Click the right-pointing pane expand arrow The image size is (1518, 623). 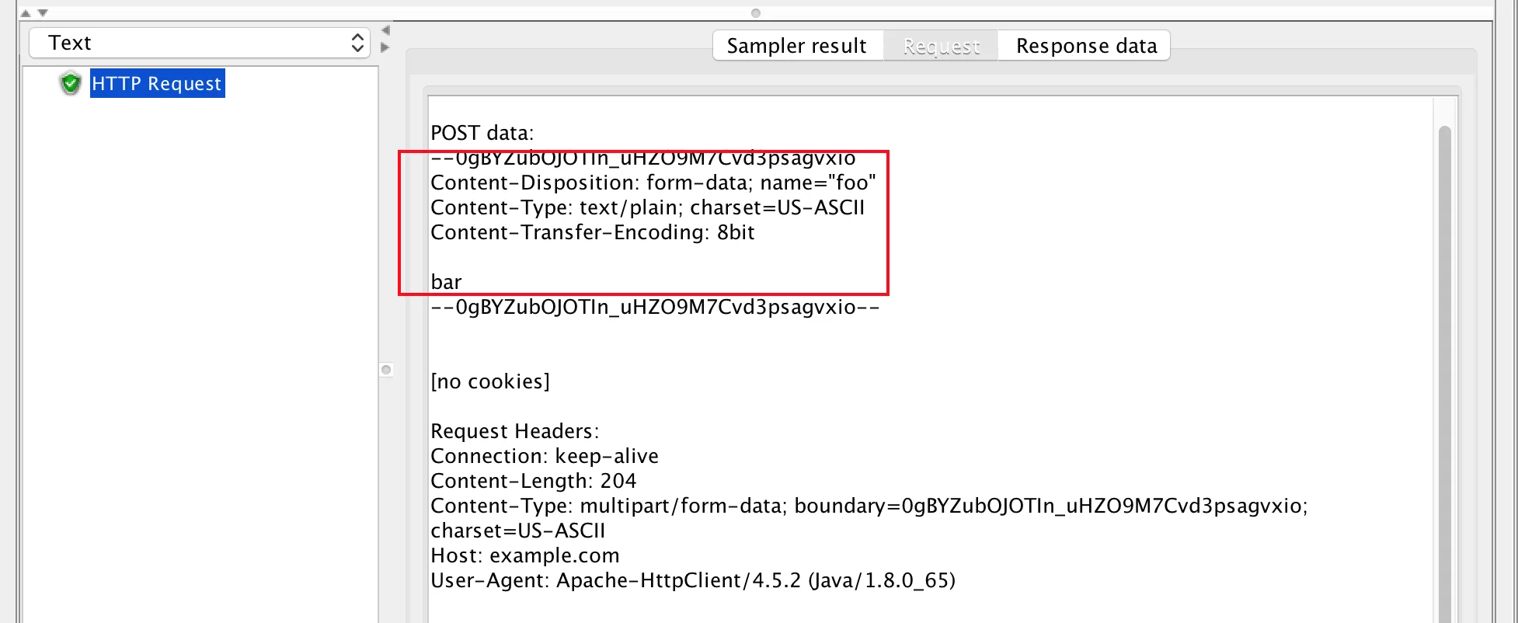[x=385, y=47]
